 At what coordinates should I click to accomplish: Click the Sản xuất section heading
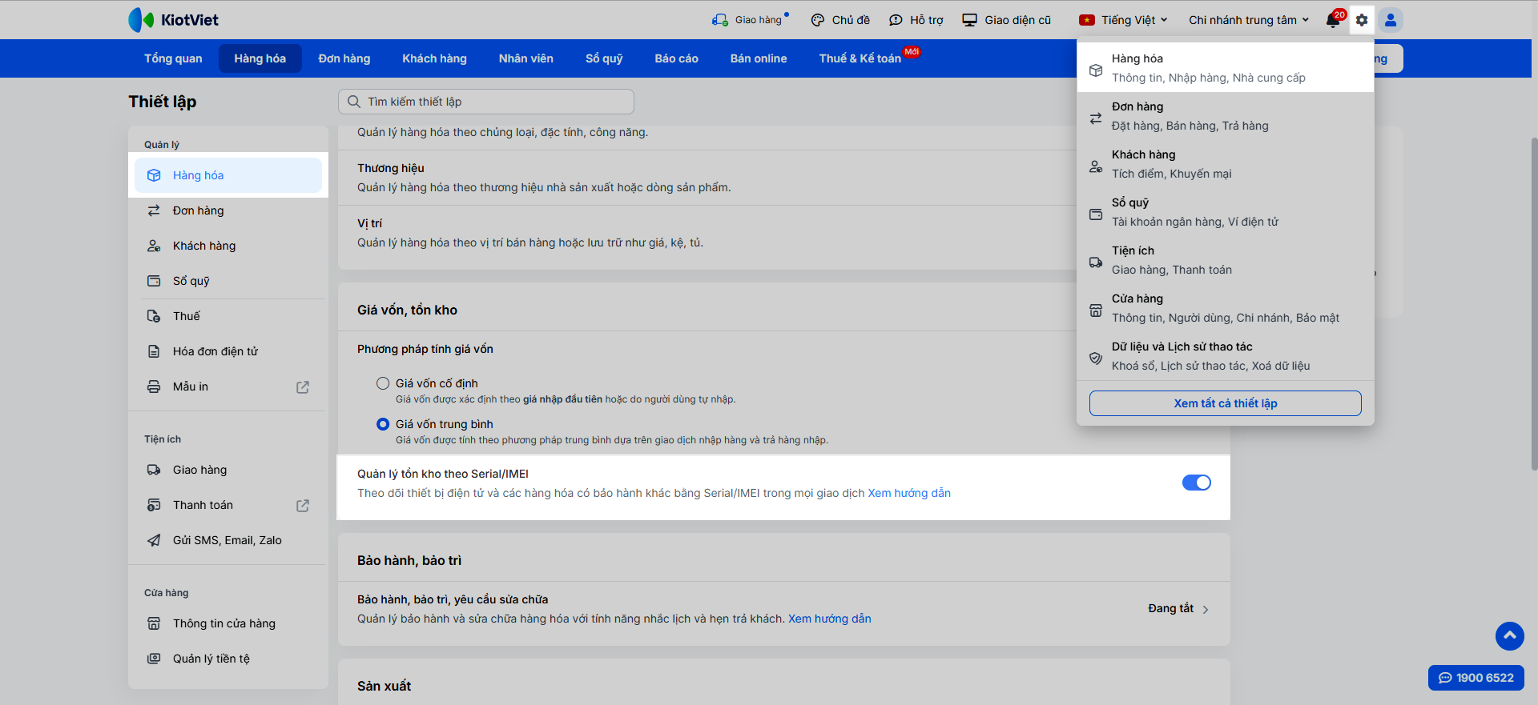pyautogui.click(x=384, y=686)
